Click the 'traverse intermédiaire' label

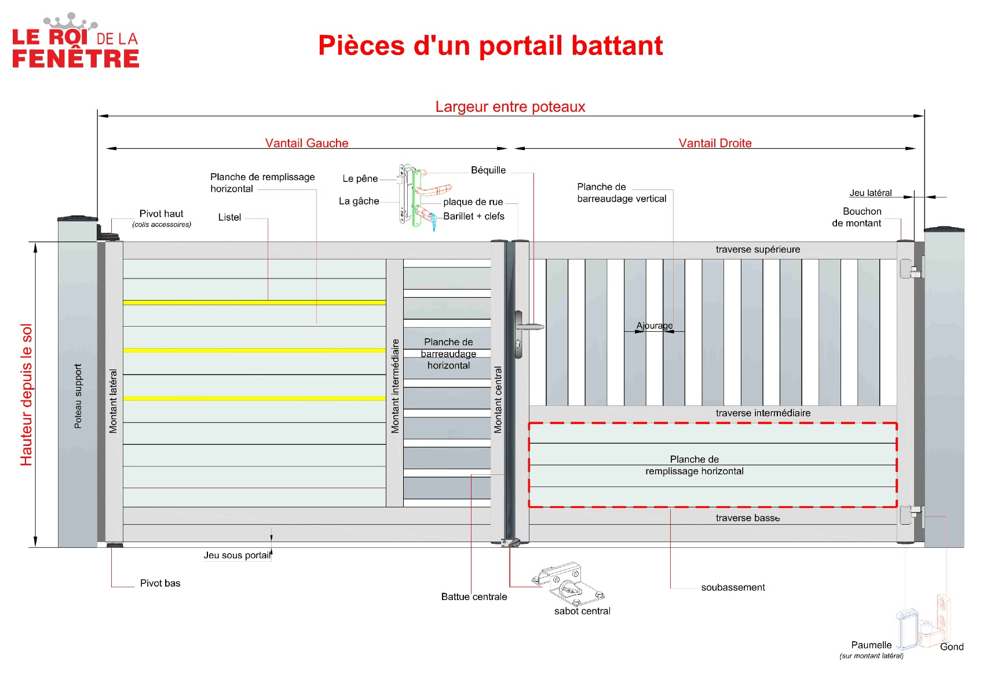click(763, 413)
